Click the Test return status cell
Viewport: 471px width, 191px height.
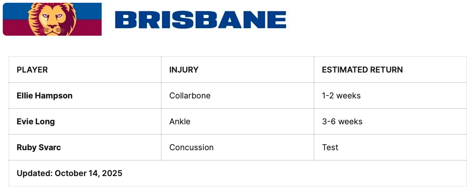[x=330, y=147]
